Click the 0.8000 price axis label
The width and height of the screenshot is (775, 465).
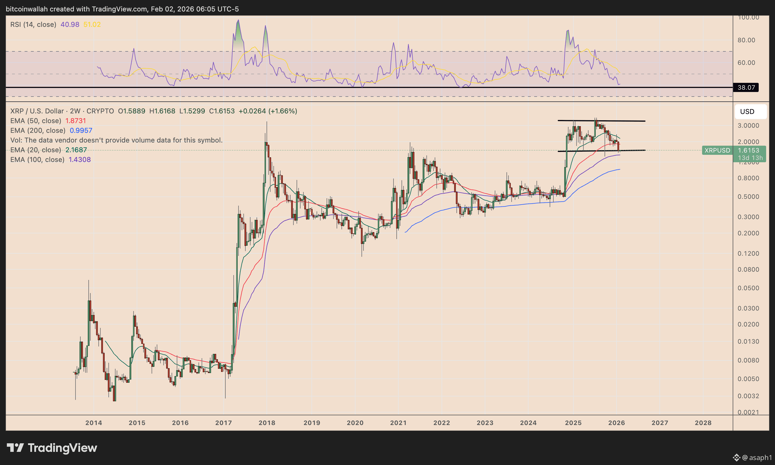pyautogui.click(x=748, y=178)
